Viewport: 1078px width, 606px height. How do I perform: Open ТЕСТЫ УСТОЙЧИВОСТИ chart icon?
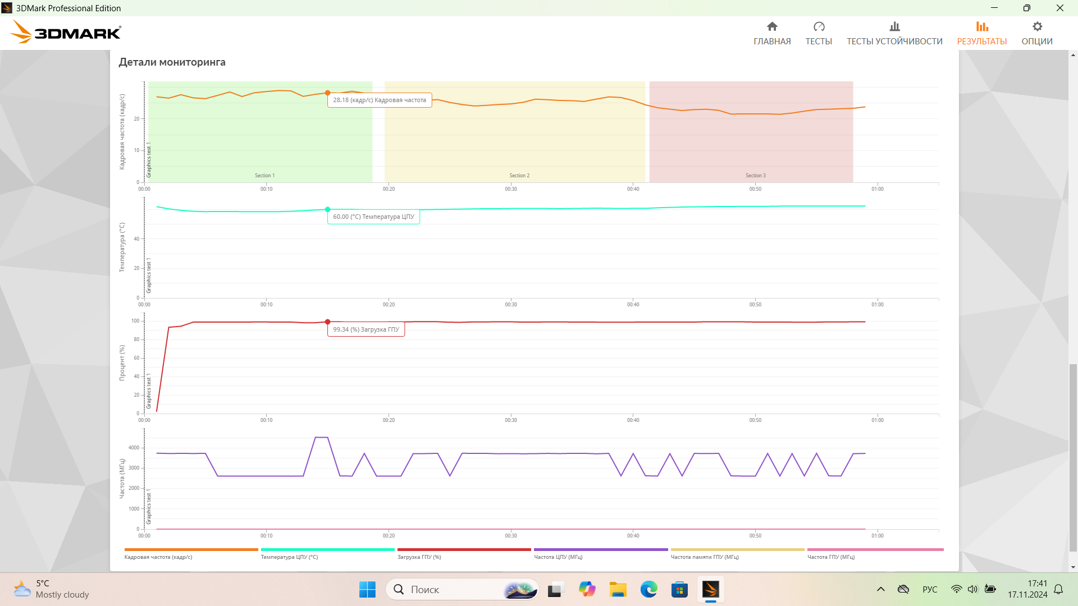(894, 26)
